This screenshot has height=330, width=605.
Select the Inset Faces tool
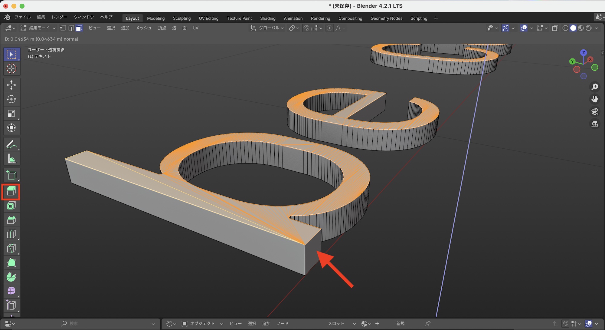(11, 206)
